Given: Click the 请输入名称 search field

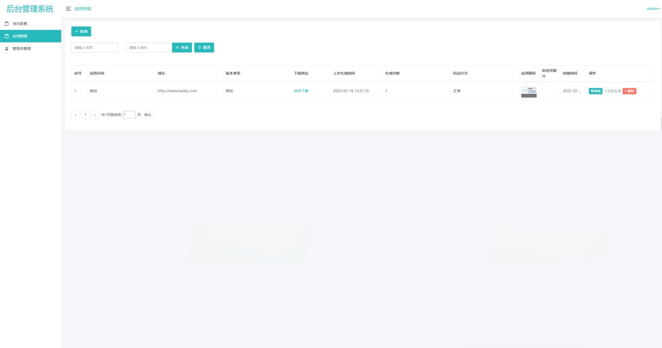Looking at the screenshot, I should point(94,47).
